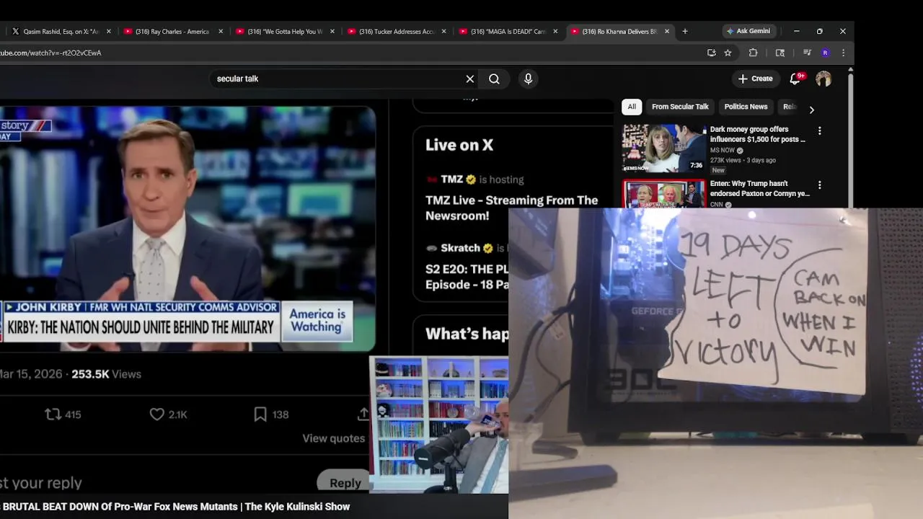
Task: Click the Reply button under the post
Action: (345, 482)
